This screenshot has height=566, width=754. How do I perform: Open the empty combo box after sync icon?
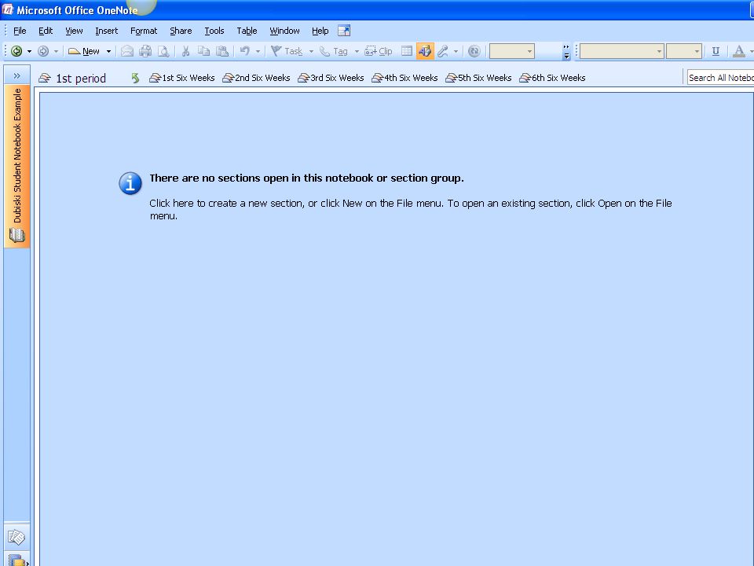pyautogui.click(x=511, y=51)
